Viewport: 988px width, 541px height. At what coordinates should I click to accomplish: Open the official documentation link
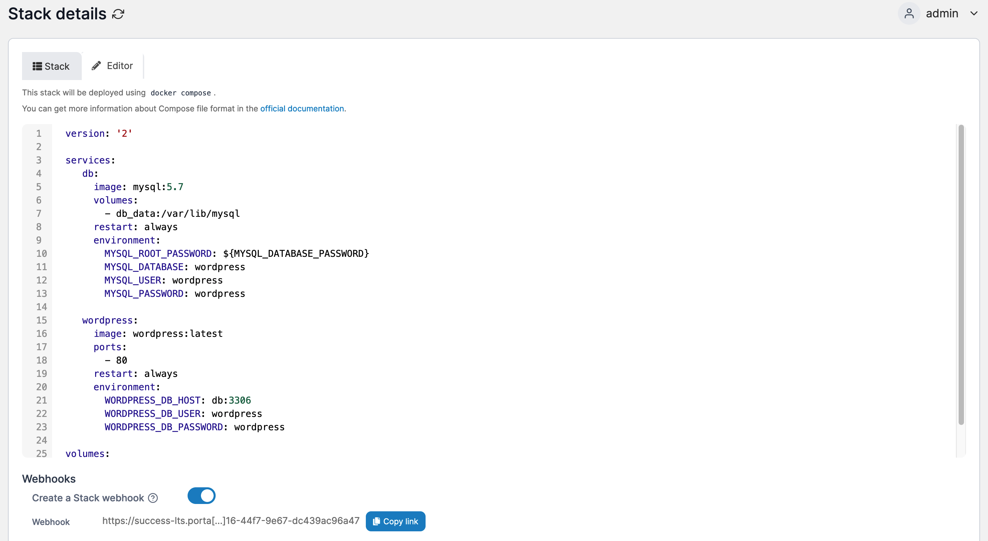coord(302,108)
